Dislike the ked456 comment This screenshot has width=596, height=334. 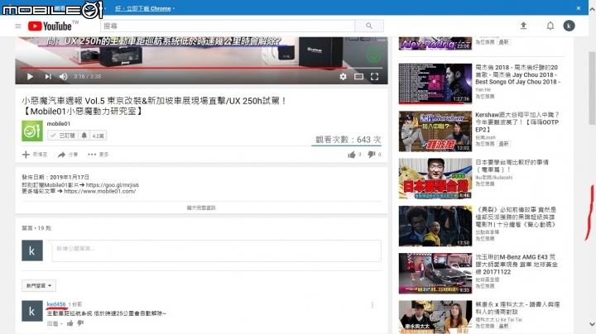(80, 323)
